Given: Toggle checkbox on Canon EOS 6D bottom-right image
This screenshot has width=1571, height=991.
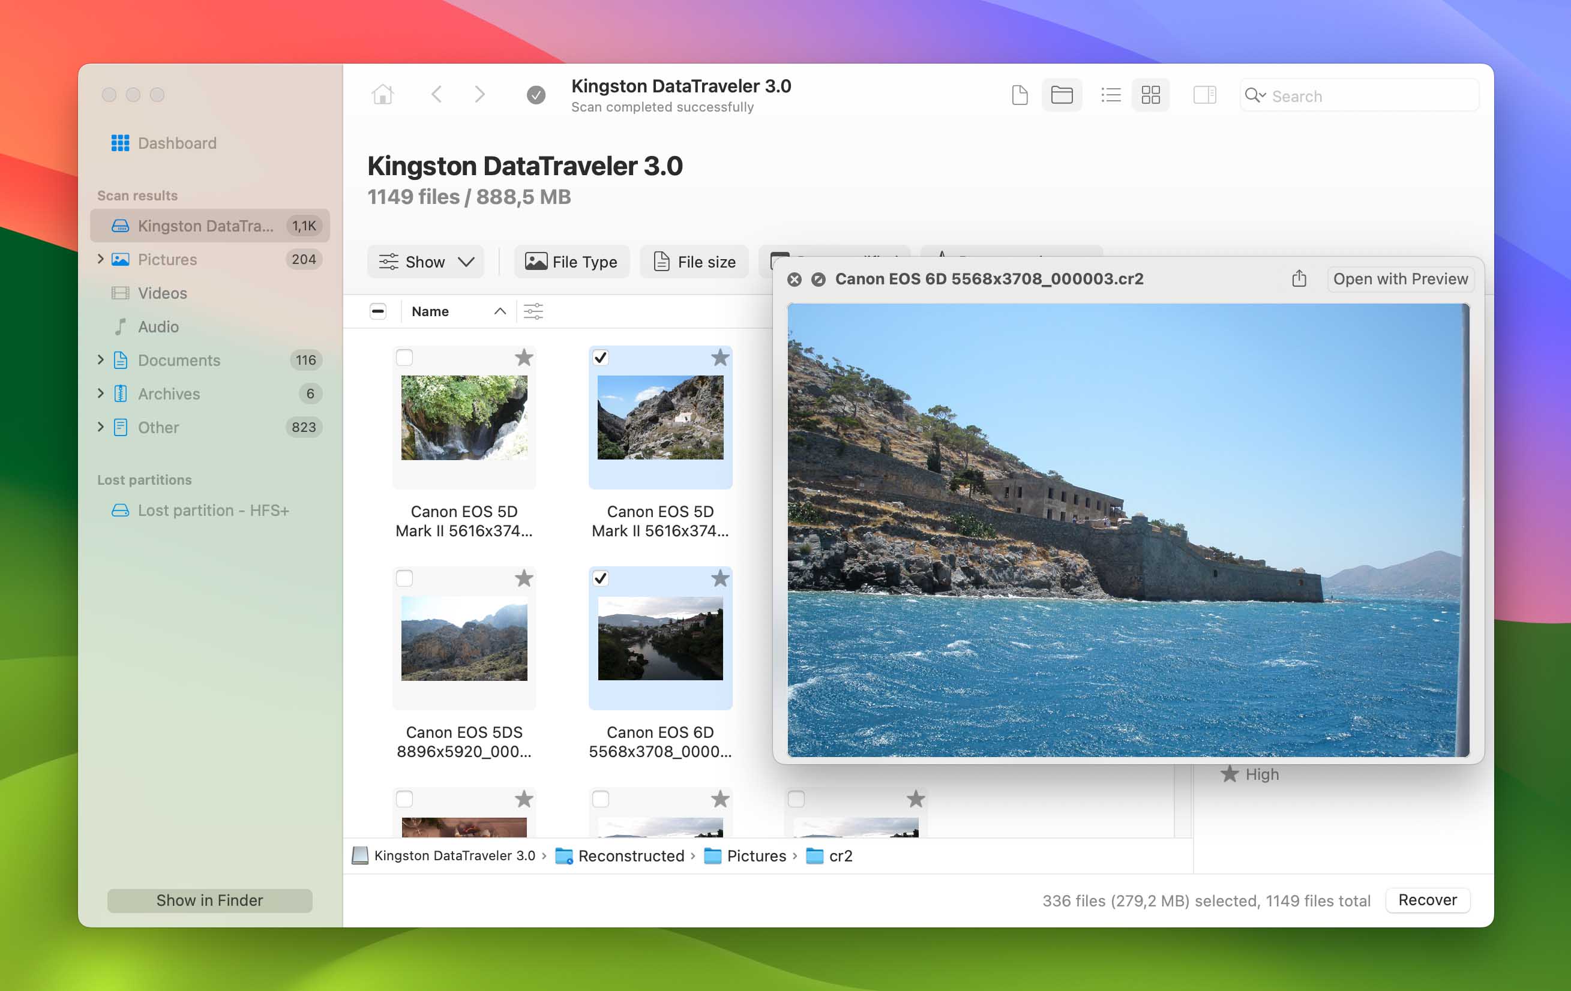Looking at the screenshot, I should coord(598,576).
